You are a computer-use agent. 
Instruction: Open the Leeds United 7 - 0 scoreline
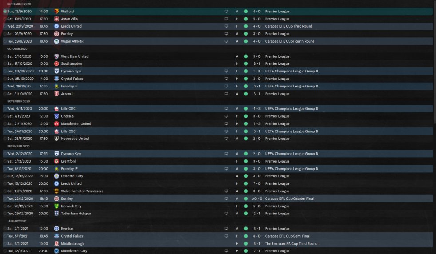point(256,184)
